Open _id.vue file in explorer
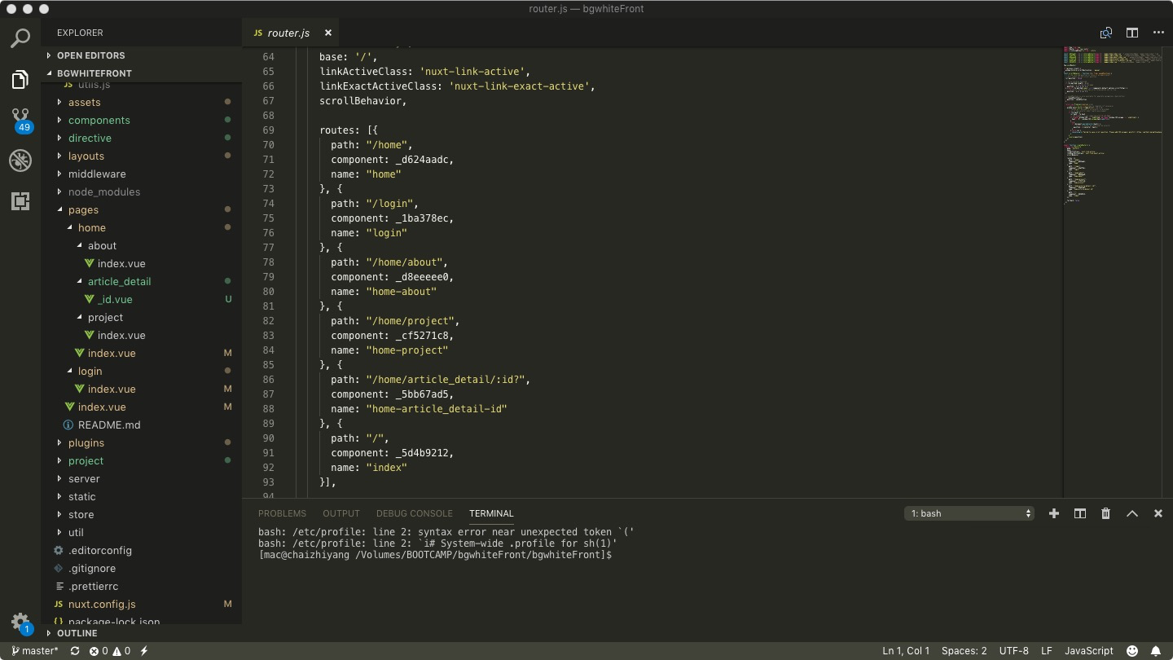The width and height of the screenshot is (1173, 660). coord(142,299)
